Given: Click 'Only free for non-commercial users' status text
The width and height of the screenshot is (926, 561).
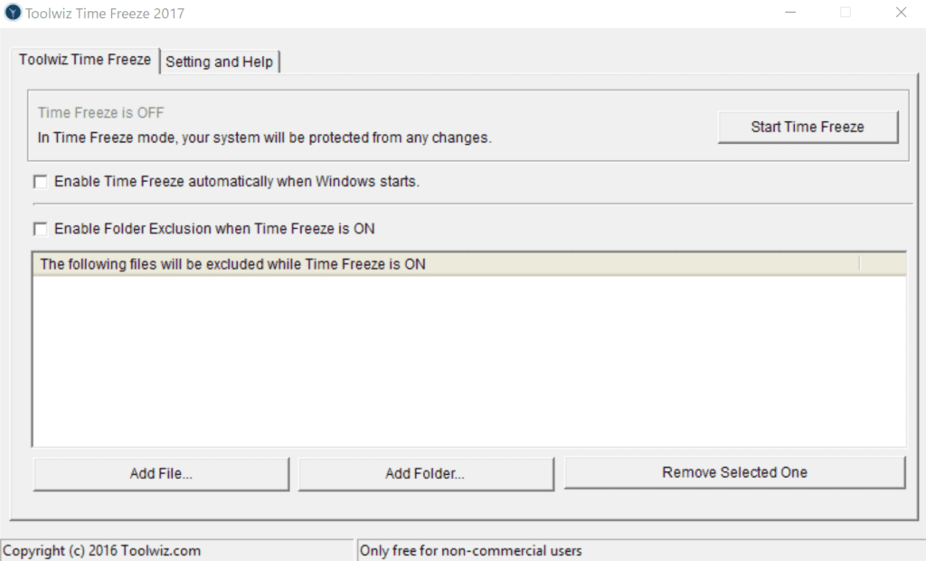Looking at the screenshot, I should point(470,550).
